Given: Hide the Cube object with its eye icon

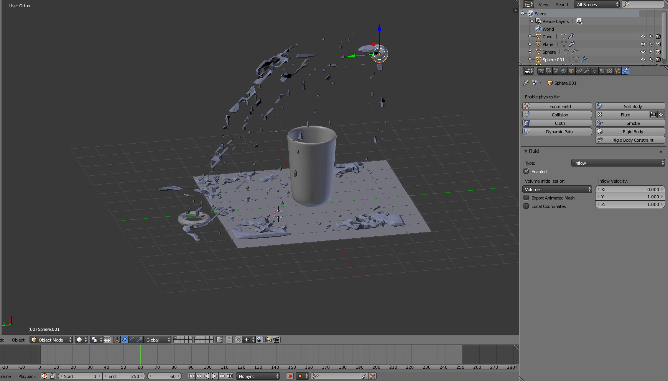Looking at the screenshot, I should coord(643,36).
